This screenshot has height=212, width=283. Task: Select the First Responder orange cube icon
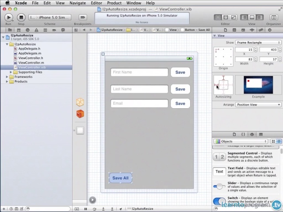click(x=80, y=114)
